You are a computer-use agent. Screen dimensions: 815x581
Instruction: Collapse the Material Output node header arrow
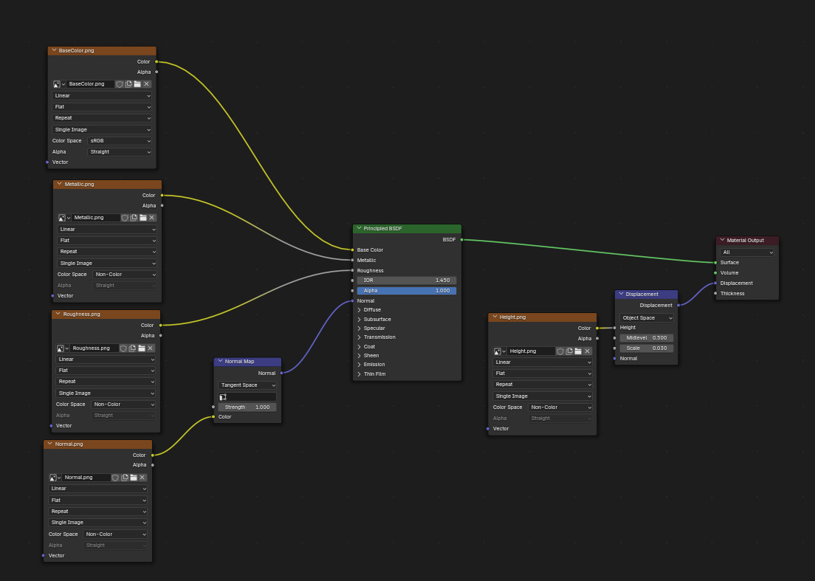(722, 240)
